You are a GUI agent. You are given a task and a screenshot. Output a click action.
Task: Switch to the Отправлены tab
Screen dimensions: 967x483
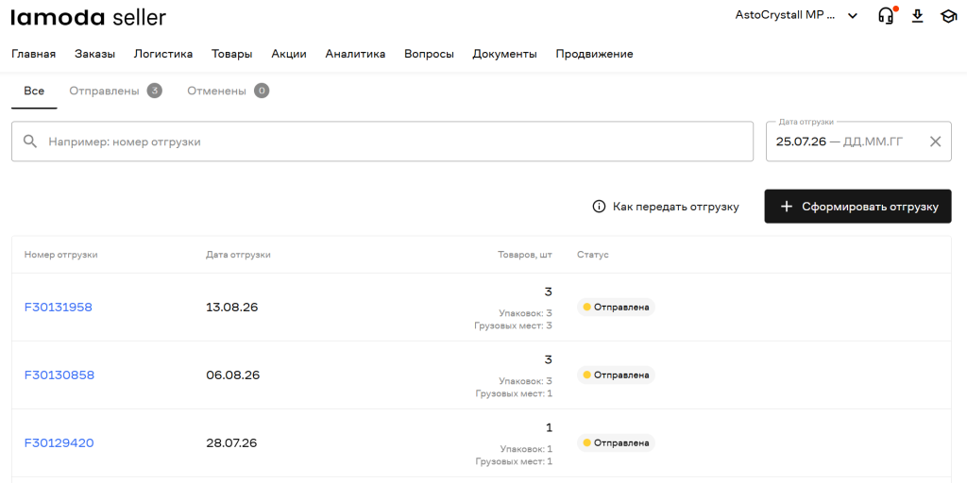click(x=115, y=92)
